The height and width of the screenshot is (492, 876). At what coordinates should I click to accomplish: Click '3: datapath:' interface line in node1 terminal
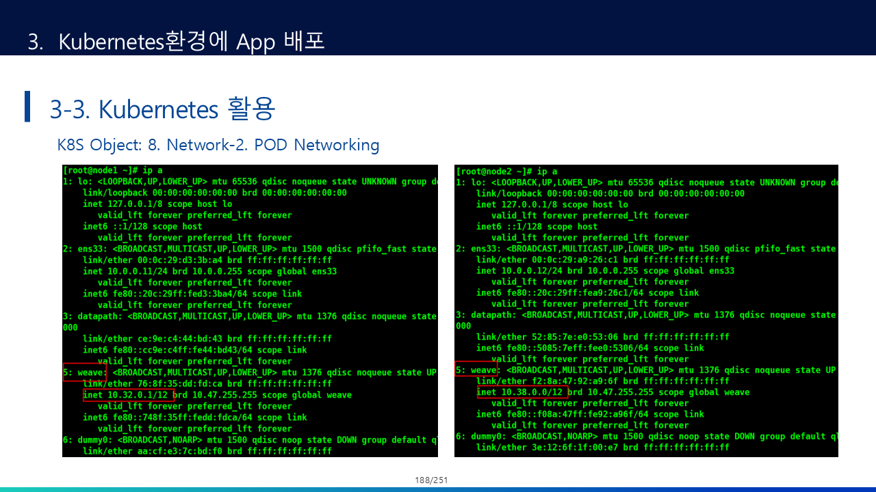click(x=250, y=316)
